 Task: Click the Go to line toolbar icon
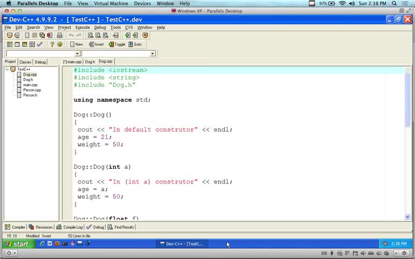[x=116, y=35]
